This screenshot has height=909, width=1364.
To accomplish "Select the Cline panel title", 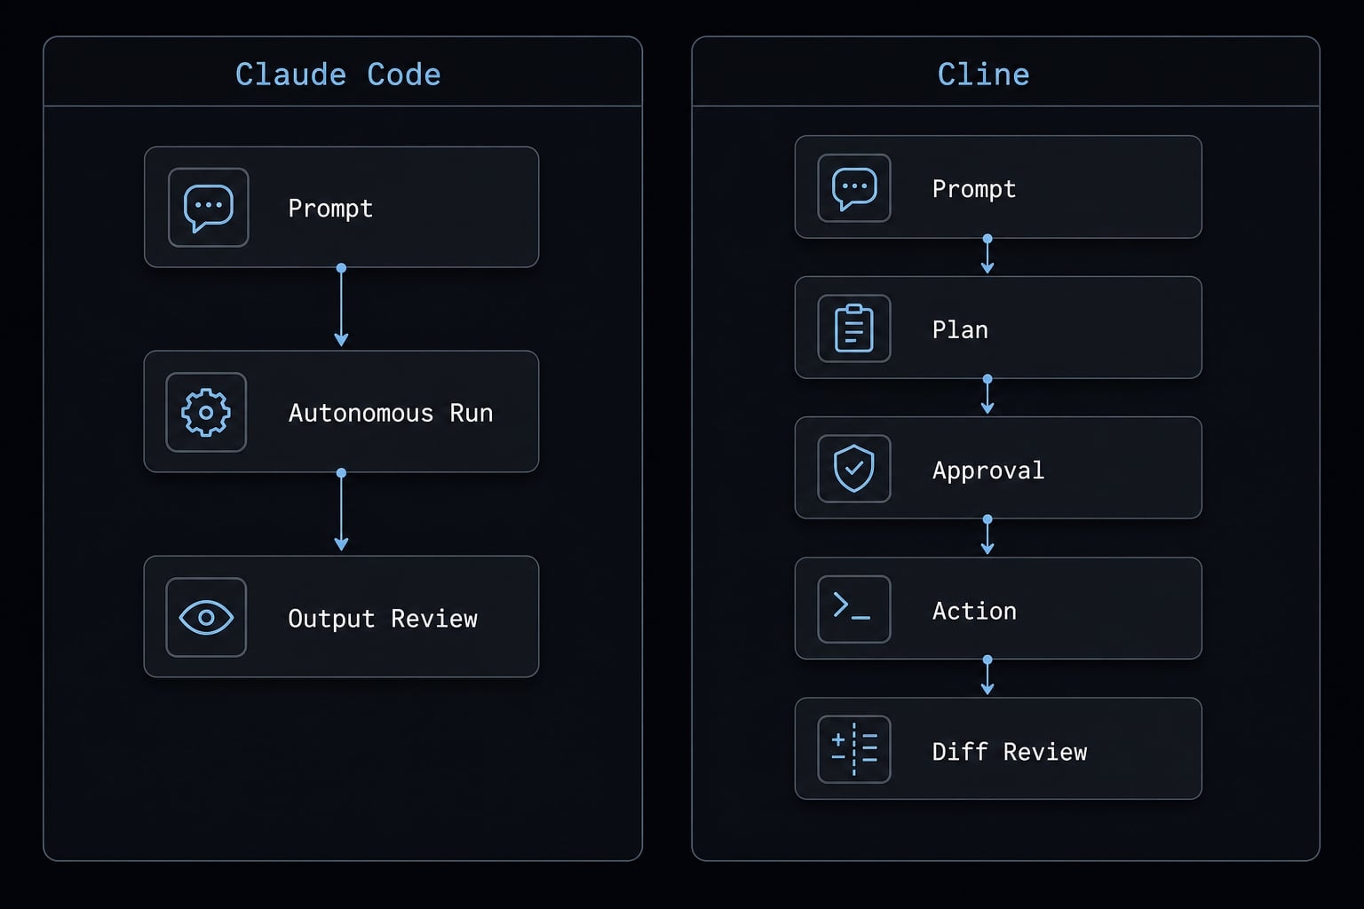I will 984,75.
